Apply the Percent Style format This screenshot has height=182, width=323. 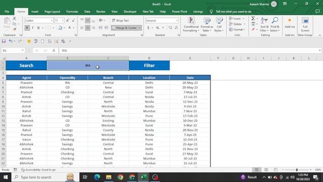157,28
